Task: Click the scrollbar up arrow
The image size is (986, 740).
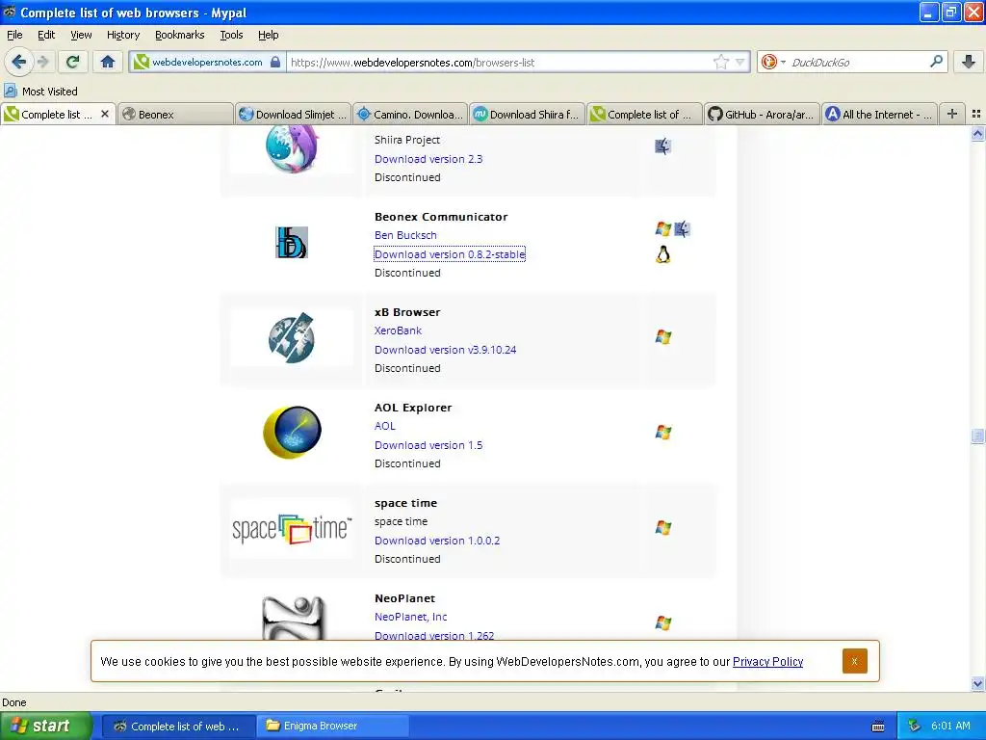Action: tap(977, 133)
